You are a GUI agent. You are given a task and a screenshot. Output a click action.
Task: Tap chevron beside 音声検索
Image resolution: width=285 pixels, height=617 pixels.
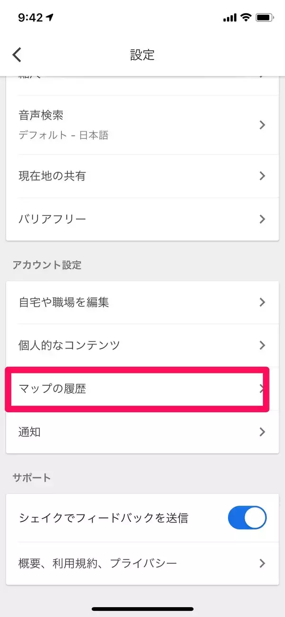click(262, 125)
